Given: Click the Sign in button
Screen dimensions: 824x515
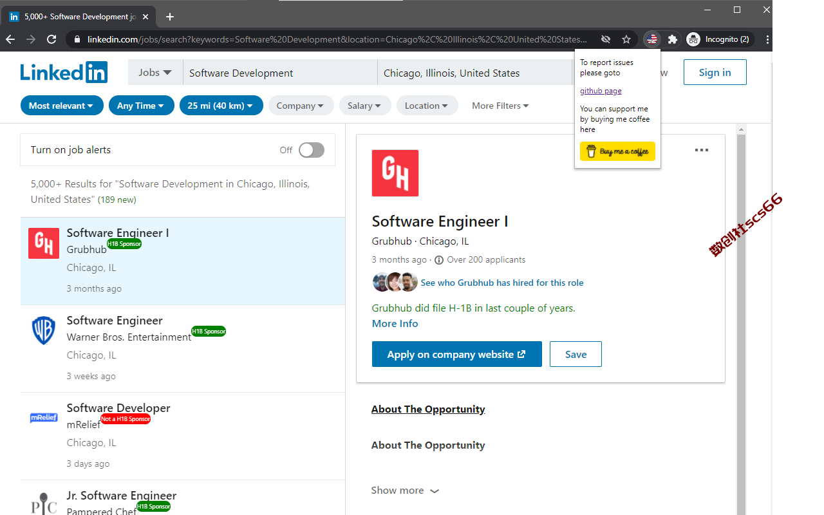Looking at the screenshot, I should (x=715, y=72).
